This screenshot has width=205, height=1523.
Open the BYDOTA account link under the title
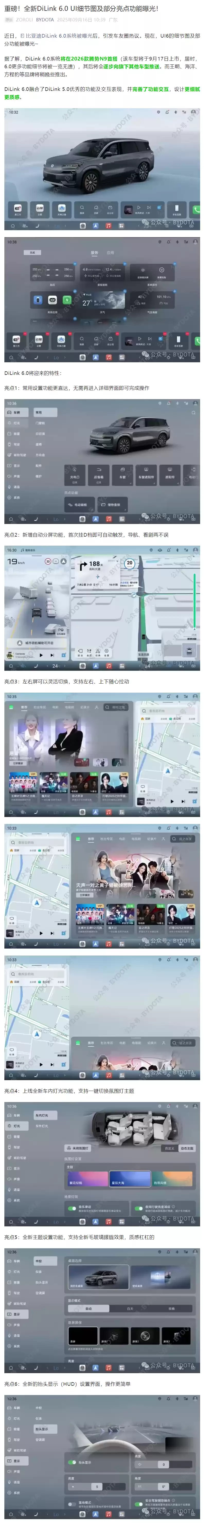click(45, 20)
